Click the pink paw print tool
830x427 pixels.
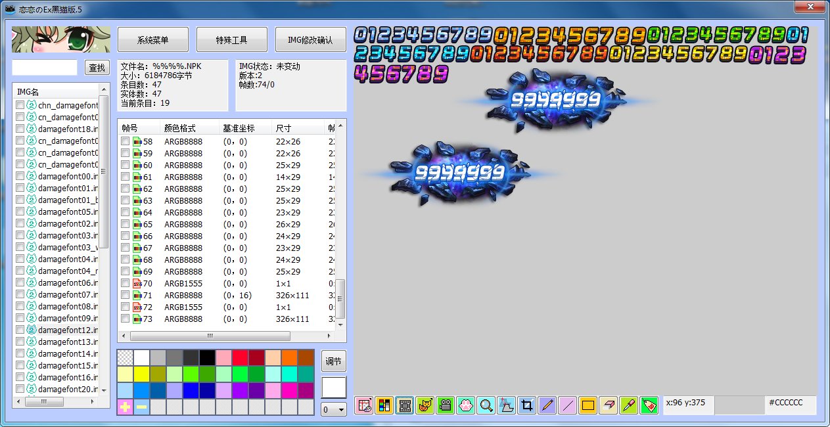(466, 405)
